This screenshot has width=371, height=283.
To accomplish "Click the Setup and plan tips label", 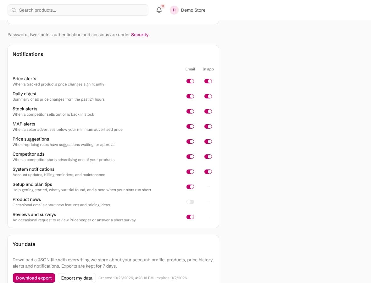I will [x=32, y=184].
